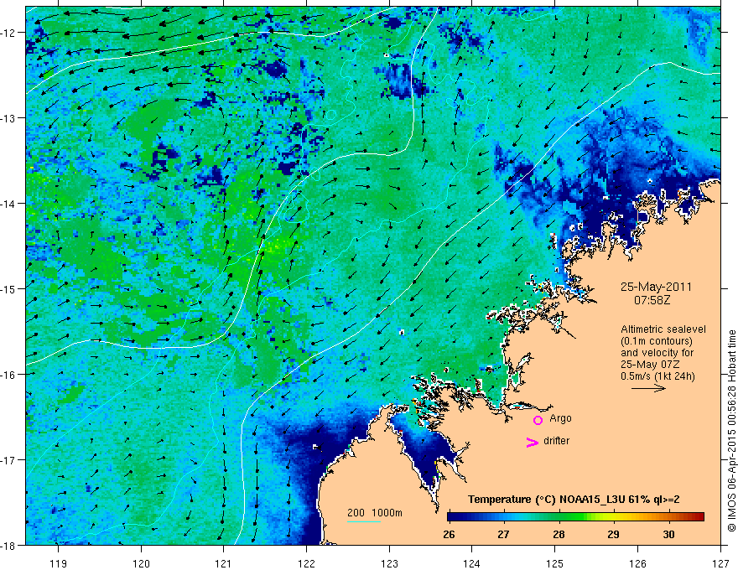
Task: Click the latitude axis label '-12'
Action: tap(8, 33)
